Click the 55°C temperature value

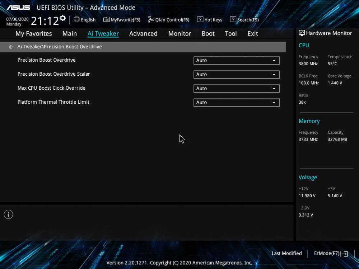(x=332, y=64)
